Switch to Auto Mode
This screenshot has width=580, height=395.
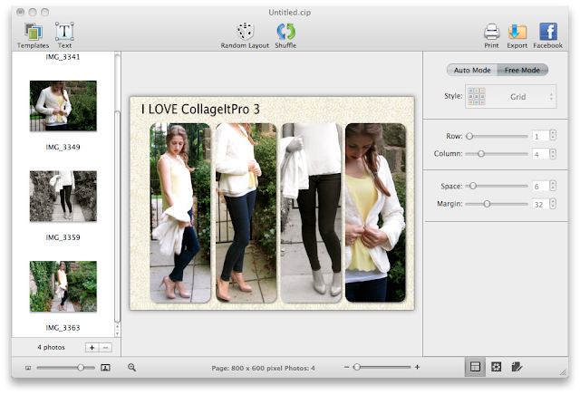coord(472,70)
